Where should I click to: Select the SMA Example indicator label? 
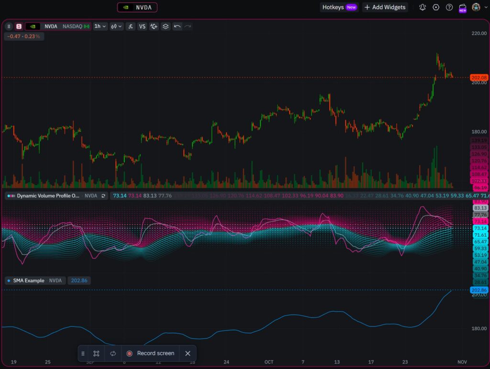click(x=29, y=281)
